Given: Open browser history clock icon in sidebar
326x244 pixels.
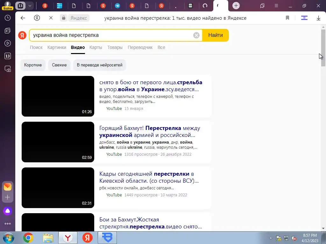Looking at the screenshot, I should [x=8, y=18].
